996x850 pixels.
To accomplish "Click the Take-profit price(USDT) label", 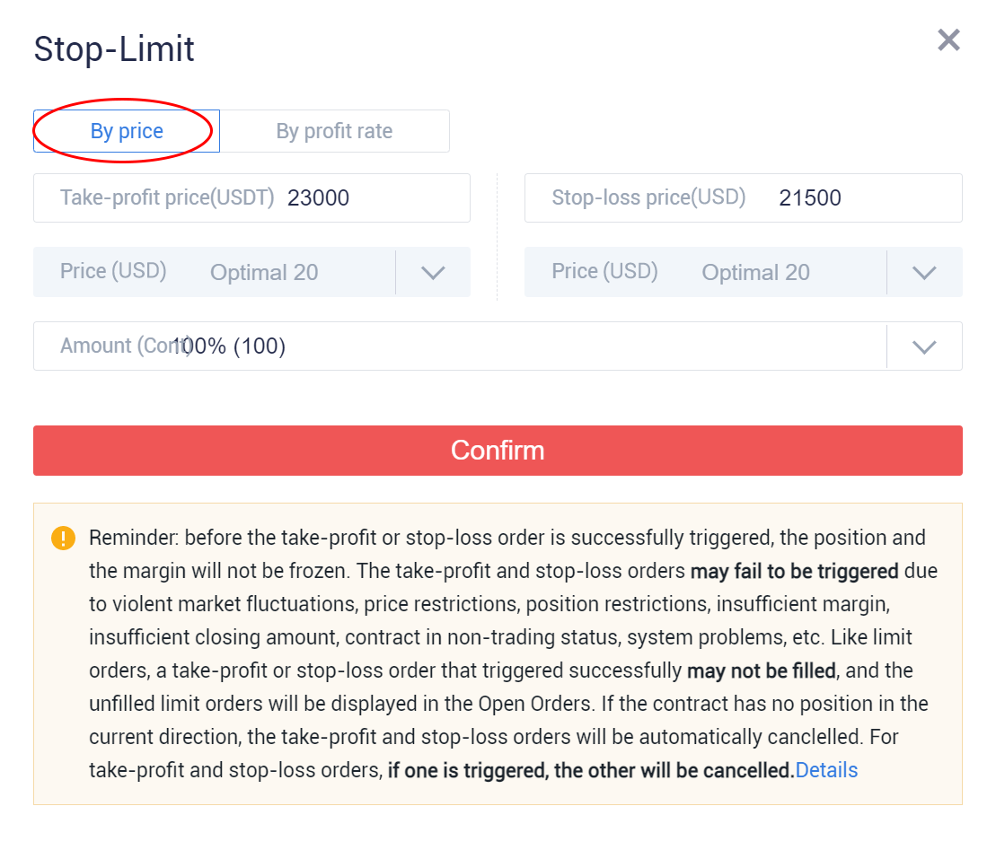I will click(x=167, y=197).
